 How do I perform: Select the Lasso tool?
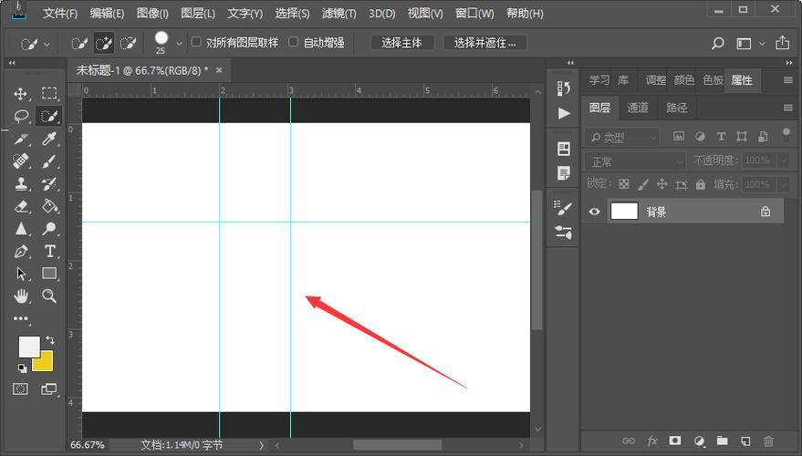20,116
